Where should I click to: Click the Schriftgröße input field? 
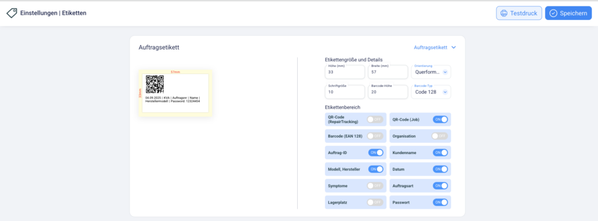click(345, 92)
